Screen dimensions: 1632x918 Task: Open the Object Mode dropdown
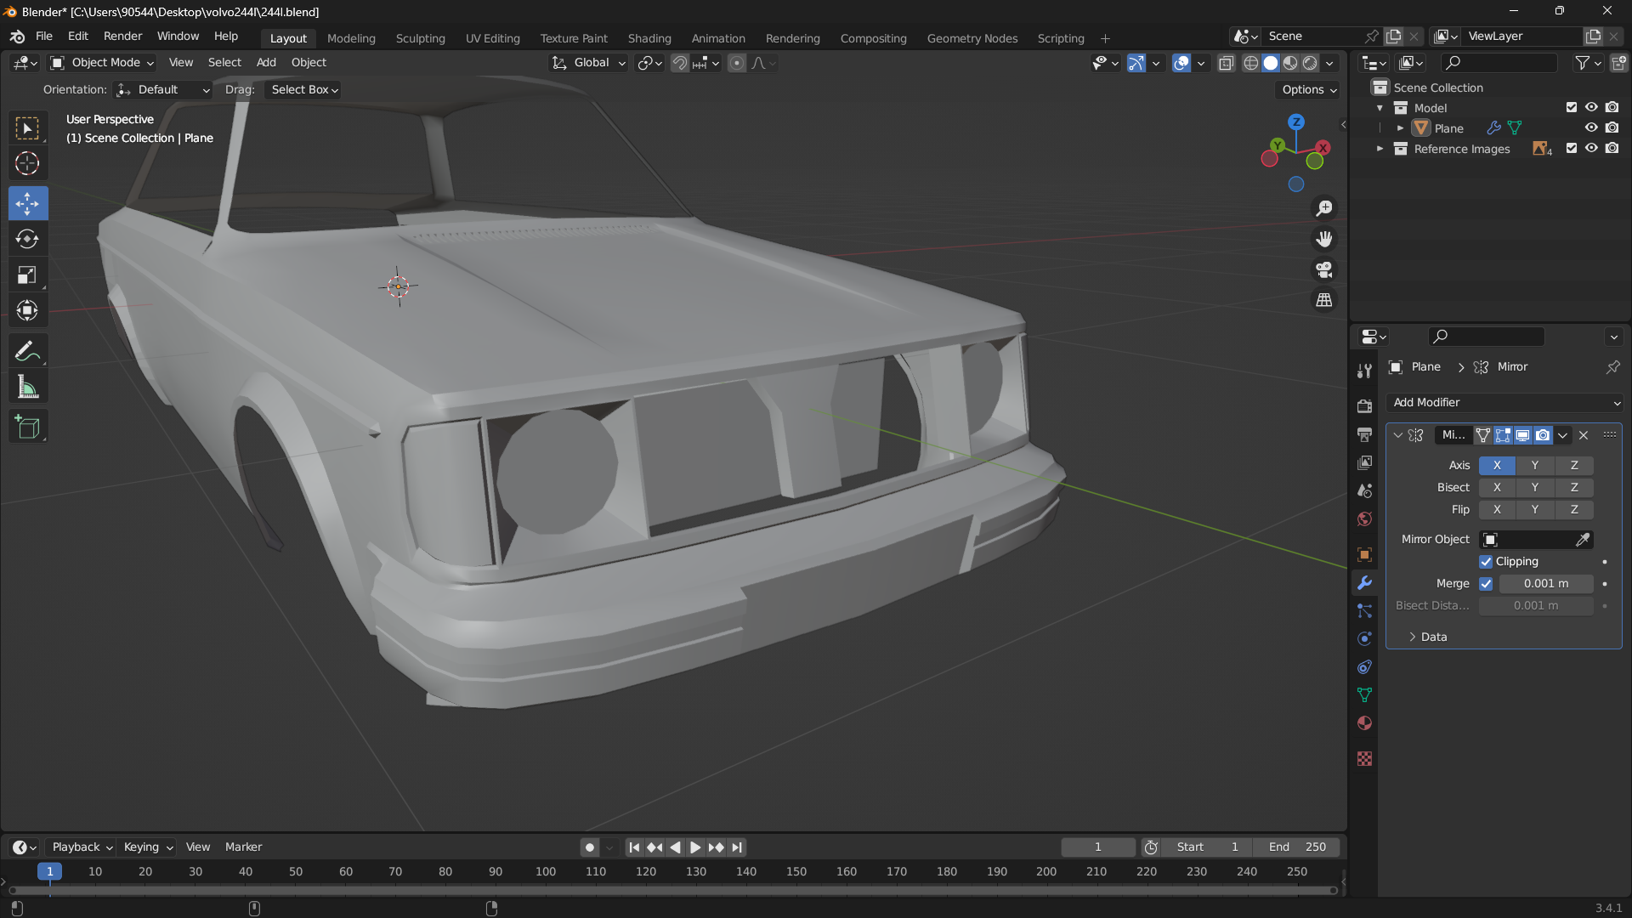[x=102, y=63]
